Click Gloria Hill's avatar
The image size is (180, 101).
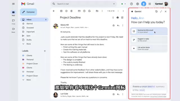(x=56, y=26)
